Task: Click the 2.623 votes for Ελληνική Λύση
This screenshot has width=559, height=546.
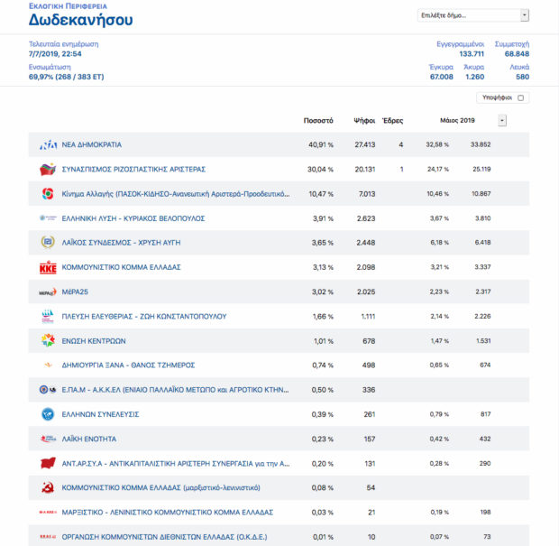Action: pos(366,218)
